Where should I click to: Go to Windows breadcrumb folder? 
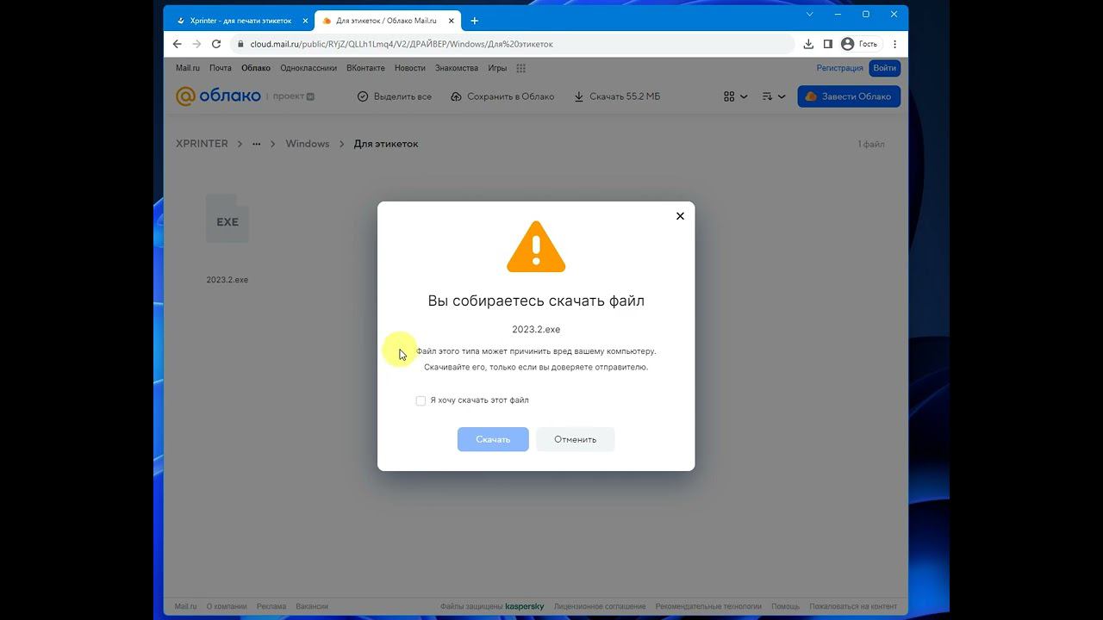point(308,144)
